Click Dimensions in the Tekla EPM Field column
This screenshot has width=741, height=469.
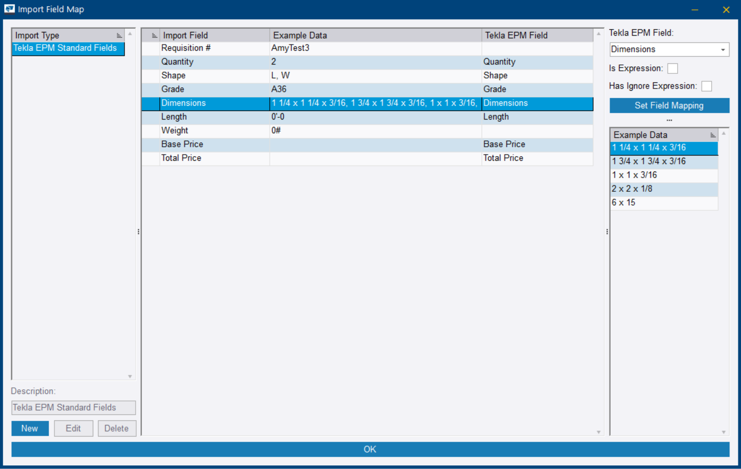coord(537,103)
